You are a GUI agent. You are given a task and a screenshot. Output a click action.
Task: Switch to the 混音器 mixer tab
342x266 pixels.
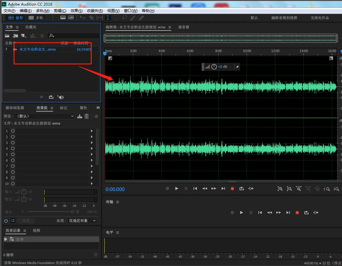[184, 27]
